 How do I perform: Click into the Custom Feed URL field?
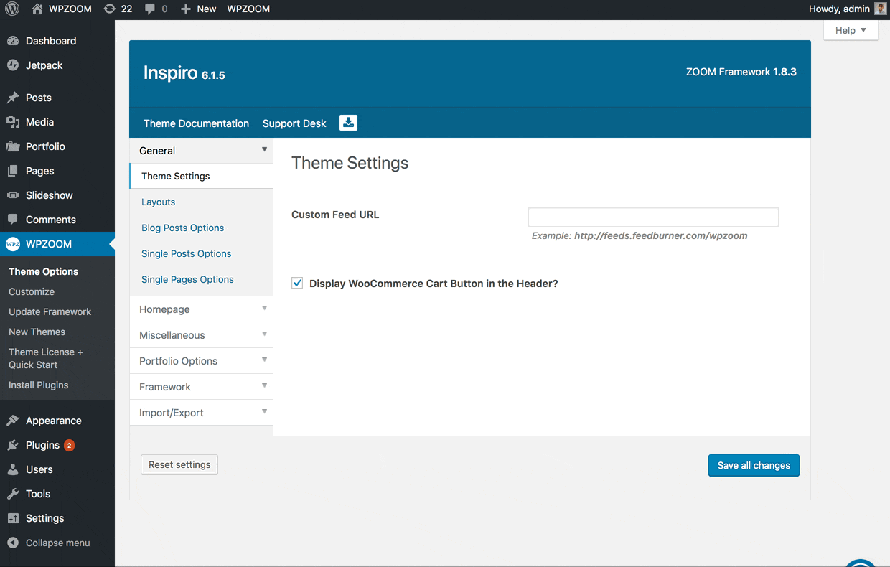[x=653, y=217]
